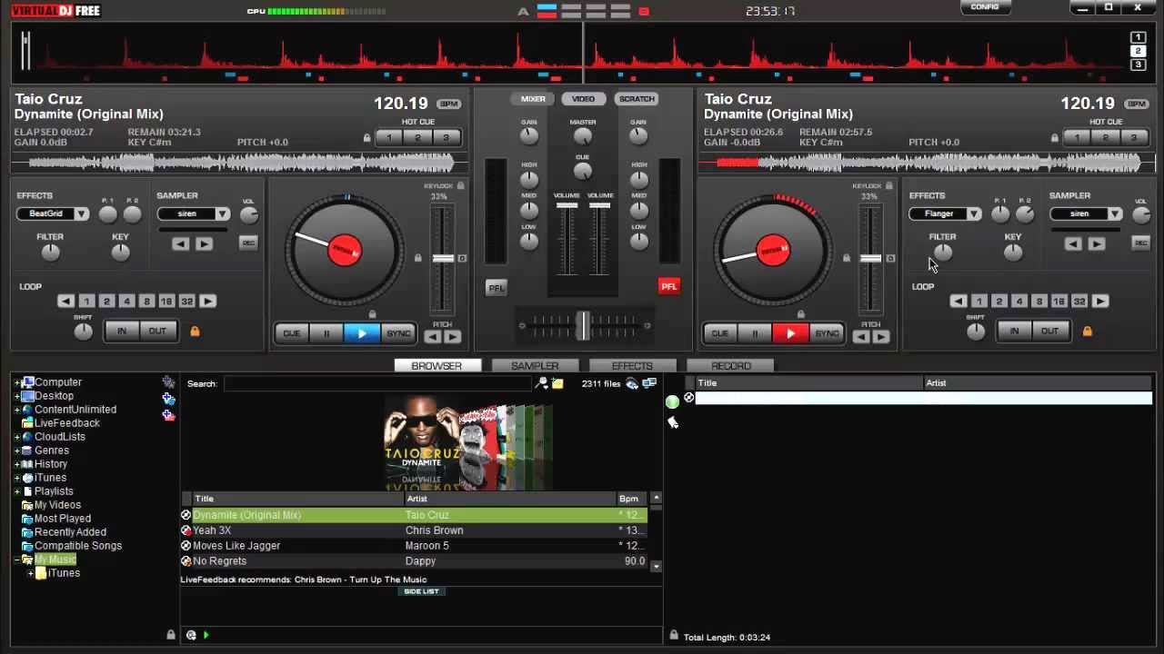Click left deck loop OUT button
This screenshot has width=1164, height=654.
pos(157,332)
